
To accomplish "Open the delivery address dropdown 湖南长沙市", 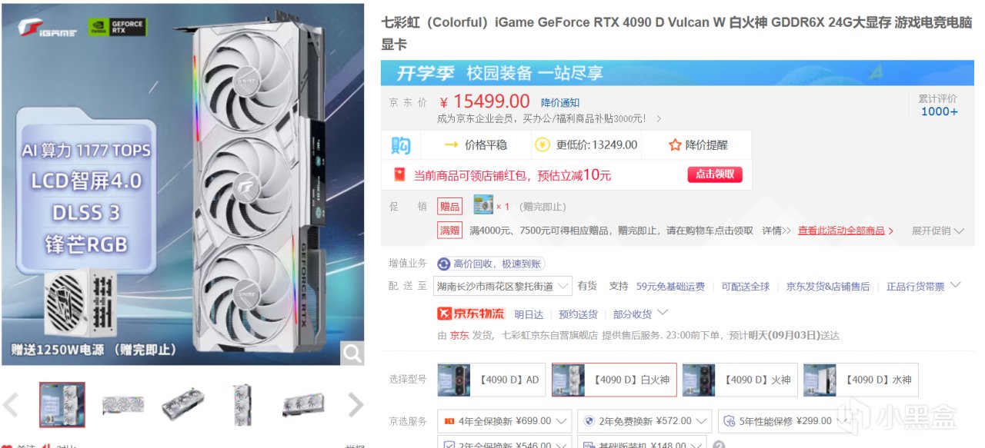I will pos(503,286).
